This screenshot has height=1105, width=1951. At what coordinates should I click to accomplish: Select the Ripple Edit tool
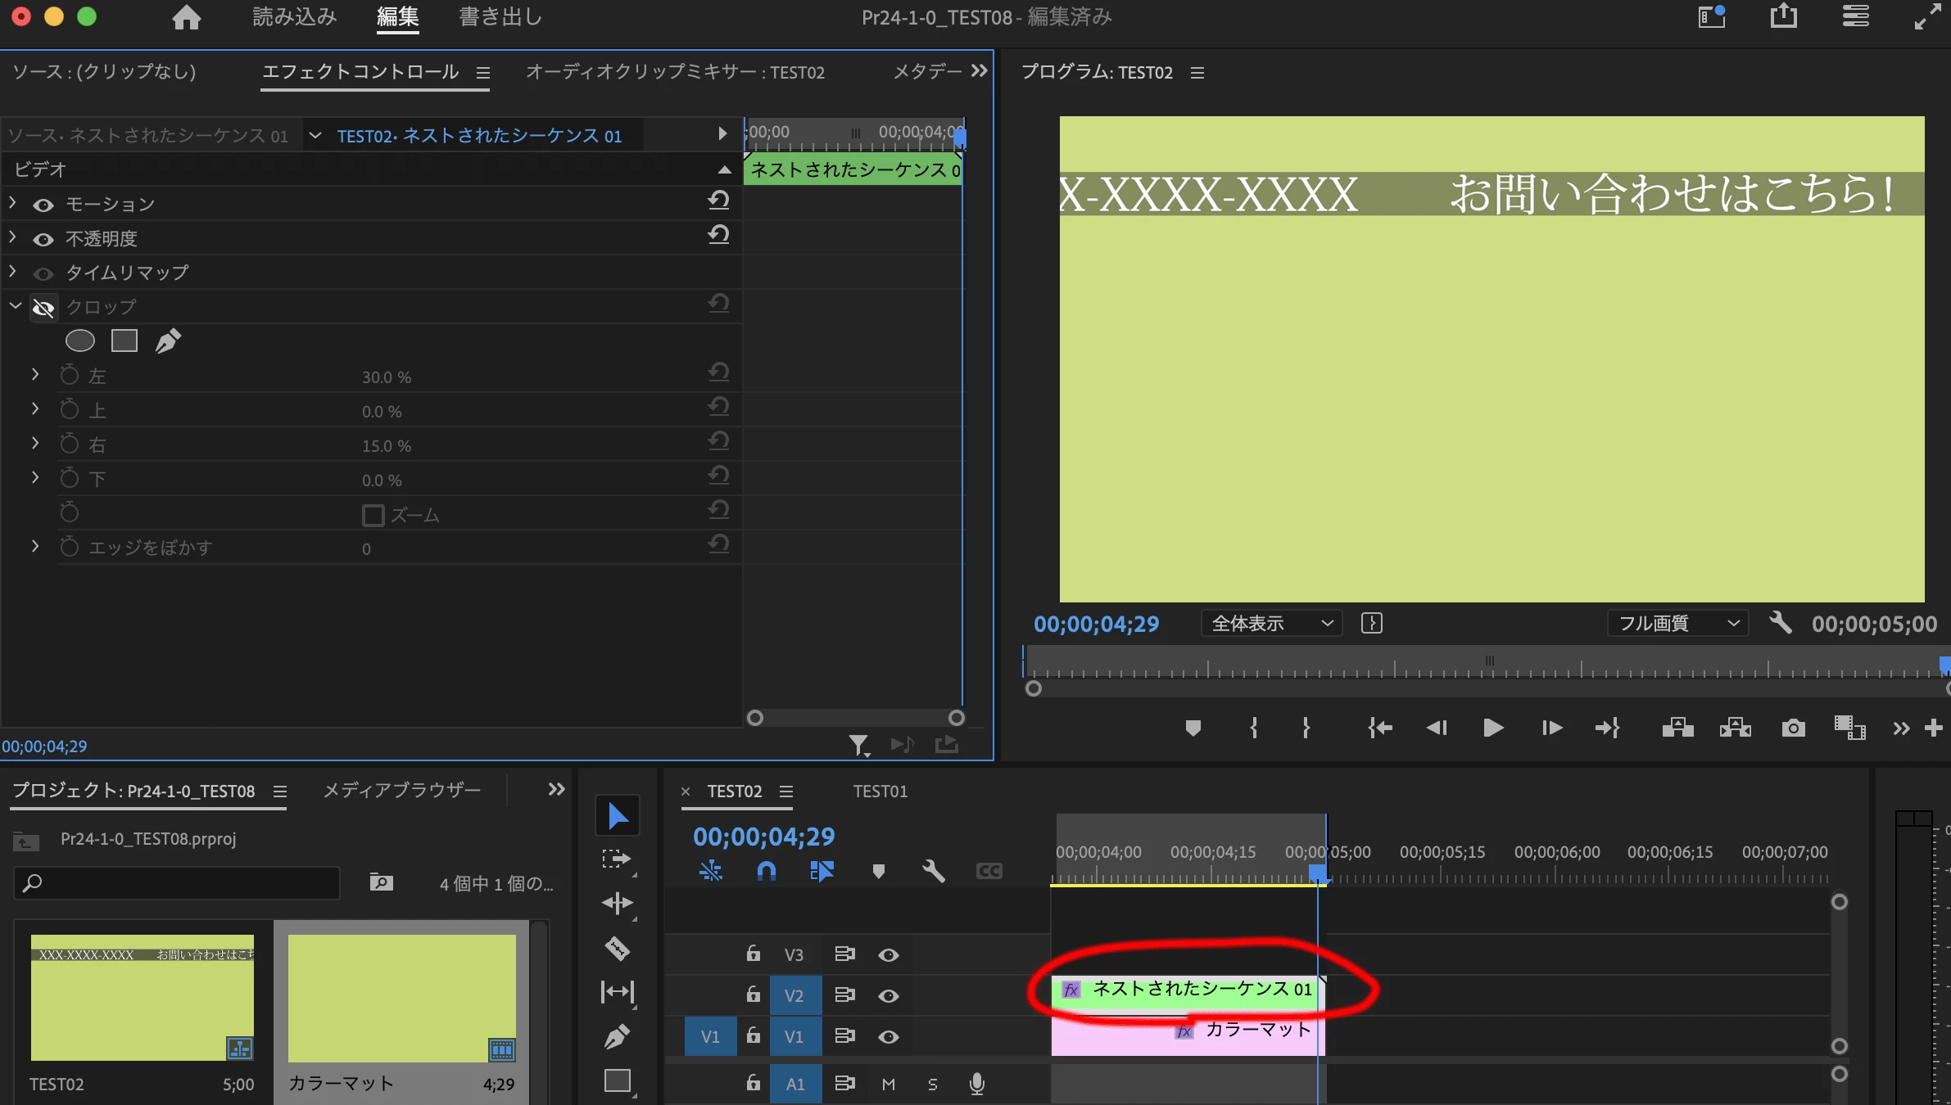[x=617, y=903]
